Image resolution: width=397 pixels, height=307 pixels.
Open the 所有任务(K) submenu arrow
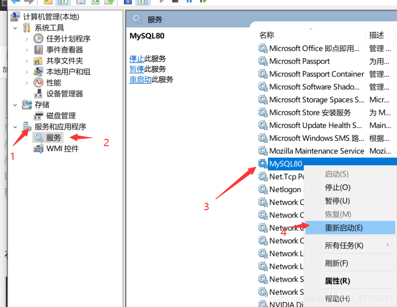[387, 244]
